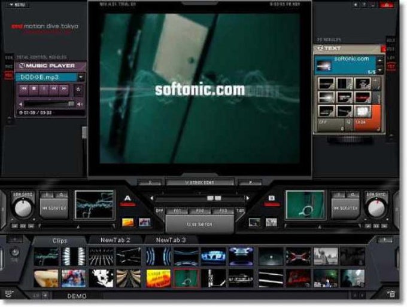The height and width of the screenshot is (307, 407).
Task: Select the red highlighted module tab on left
Action: 8,75
